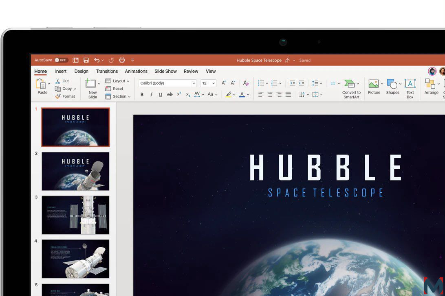This screenshot has width=445, height=296.
Task: Open the presentation view icon beside AutoSave
Action: click(x=75, y=60)
